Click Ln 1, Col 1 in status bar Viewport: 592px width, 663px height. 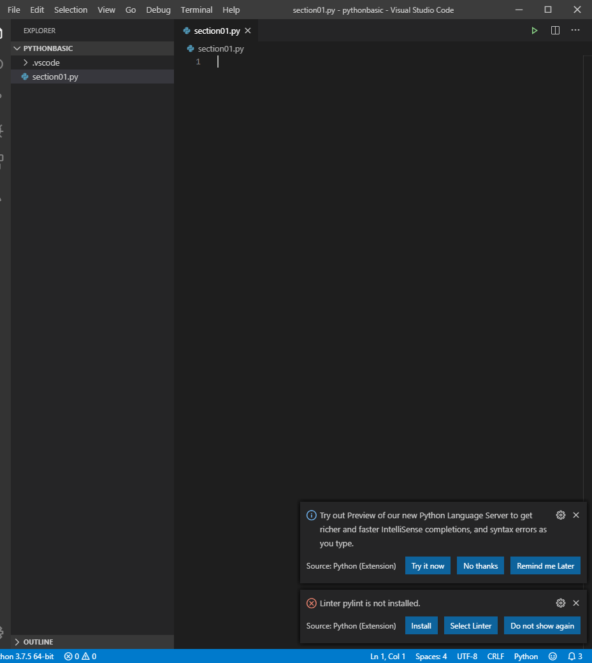coord(387,656)
